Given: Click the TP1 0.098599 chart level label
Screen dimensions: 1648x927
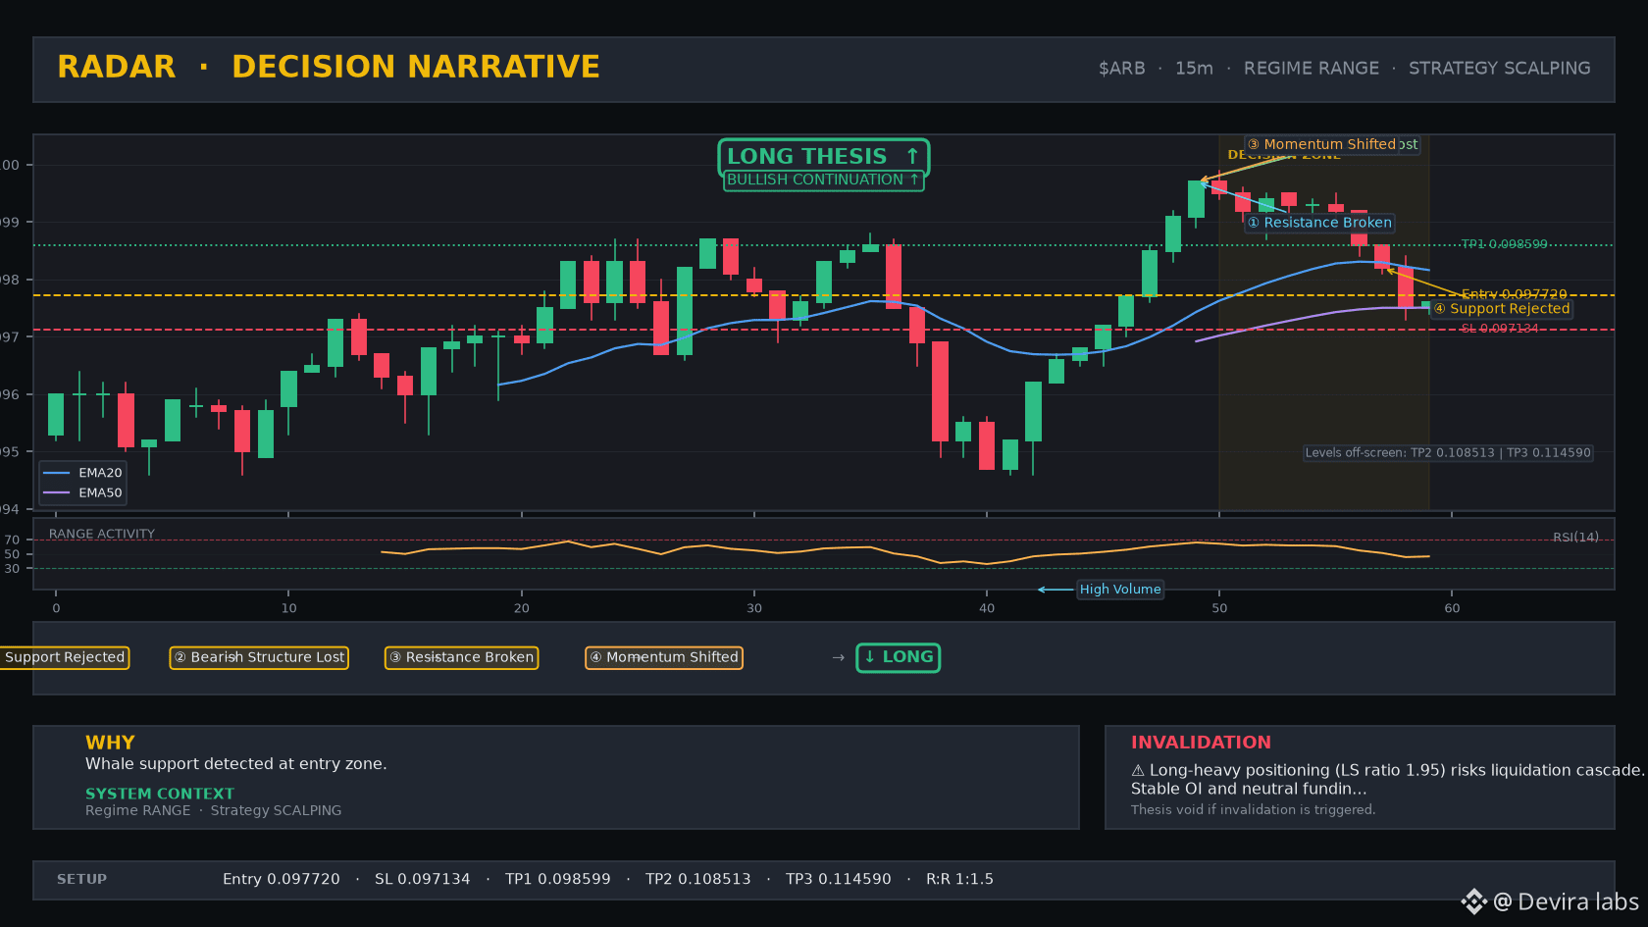Looking at the screenshot, I should coord(1504,244).
